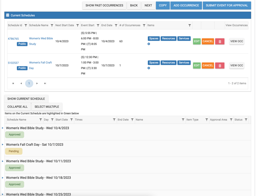Expand Women's Wed Bible Study Wed 10/4/2023 row

point(3,128)
